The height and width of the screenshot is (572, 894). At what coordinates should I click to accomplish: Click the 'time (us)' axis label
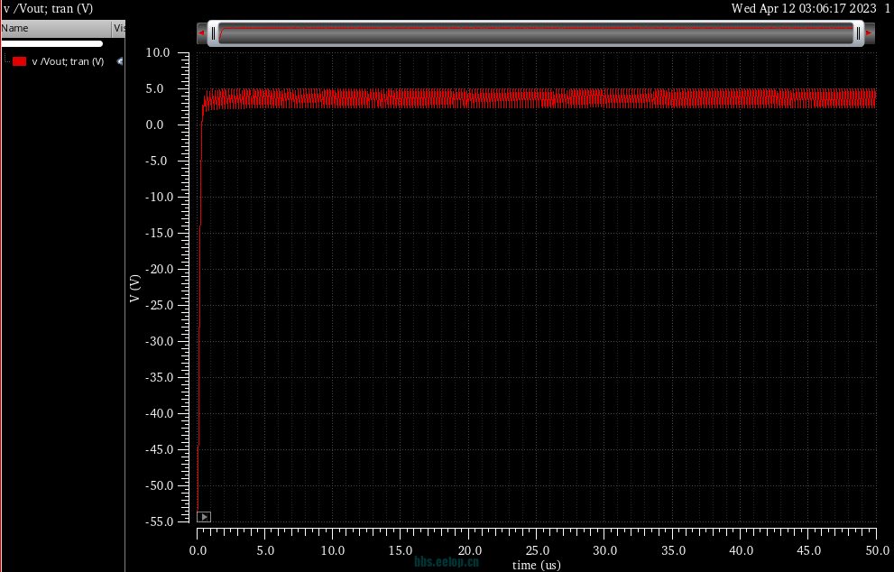(536, 565)
